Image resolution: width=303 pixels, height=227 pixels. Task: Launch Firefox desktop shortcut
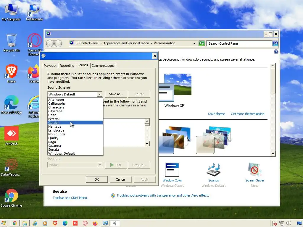(x=34, y=74)
